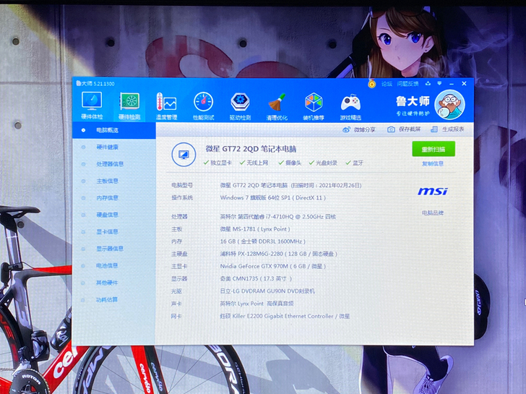The height and width of the screenshot is (394, 526).
Task: Click the Weibo share icon
Action: click(346, 129)
